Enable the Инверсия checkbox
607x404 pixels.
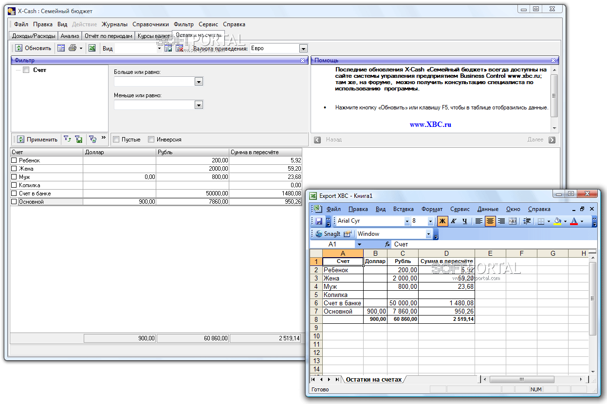[151, 140]
